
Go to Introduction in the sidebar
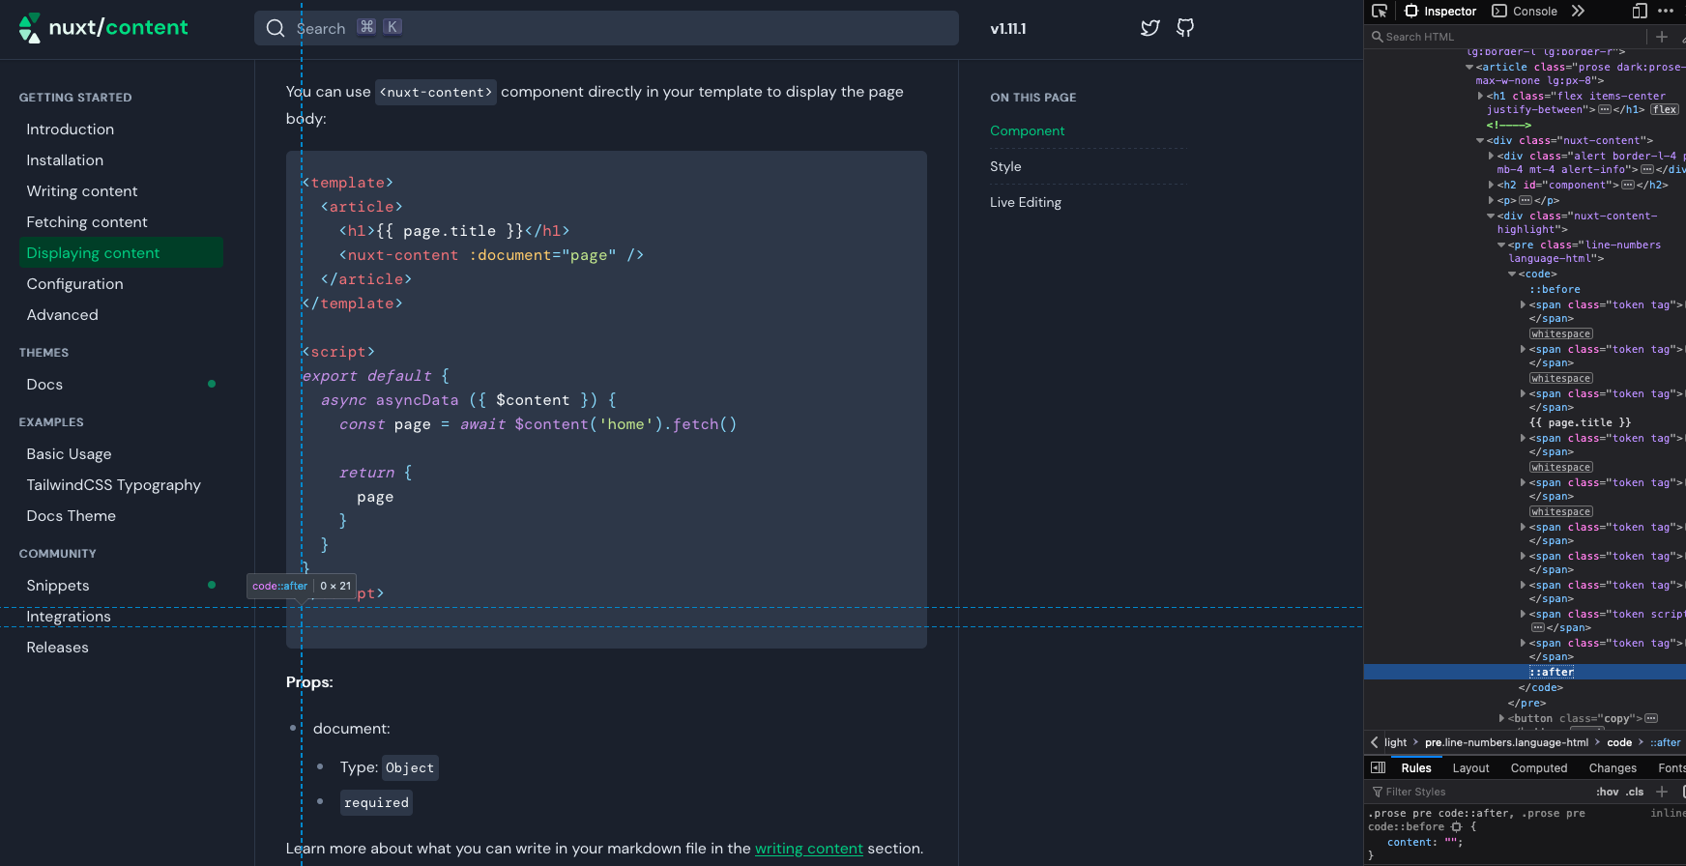tap(71, 130)
